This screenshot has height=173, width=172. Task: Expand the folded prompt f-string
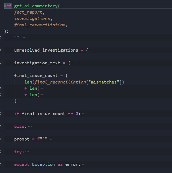(1, 139)
